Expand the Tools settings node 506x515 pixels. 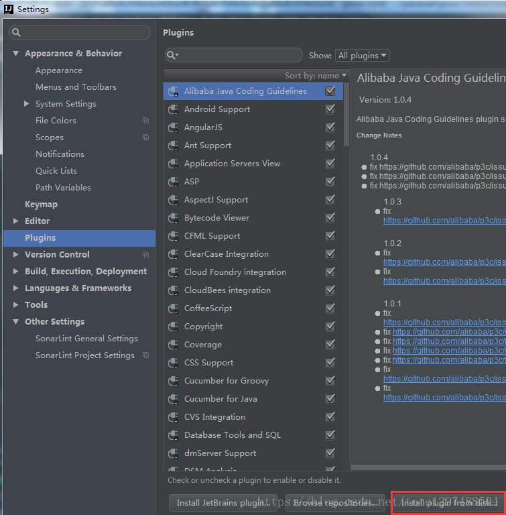pos(16,305)
